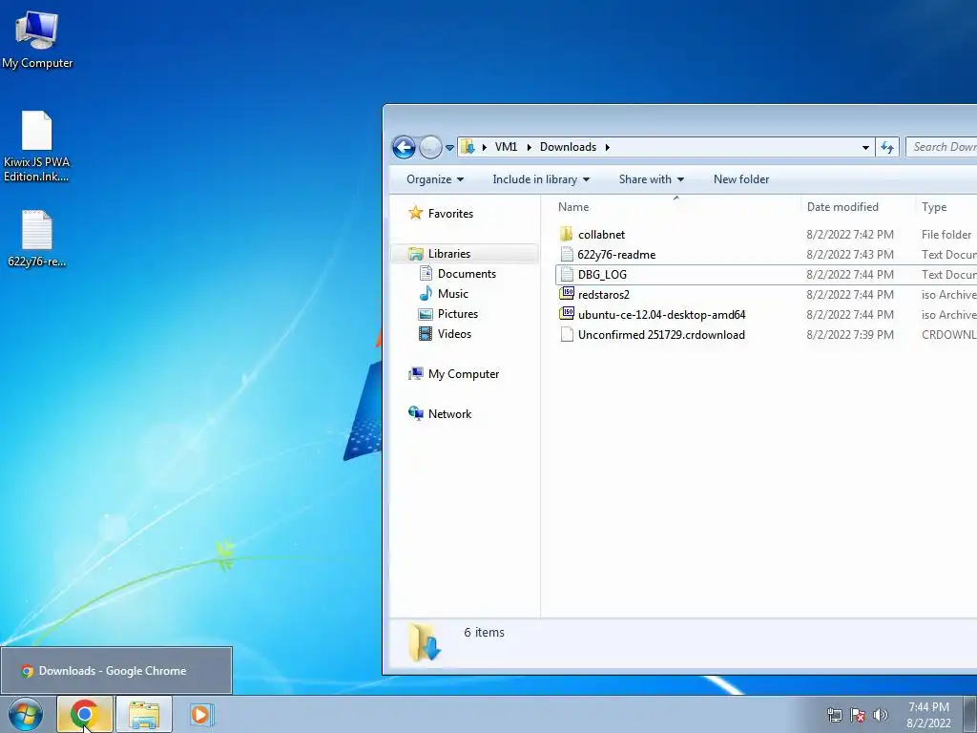
Task: Select DBG_LOG file name
Action: (602, 275)
